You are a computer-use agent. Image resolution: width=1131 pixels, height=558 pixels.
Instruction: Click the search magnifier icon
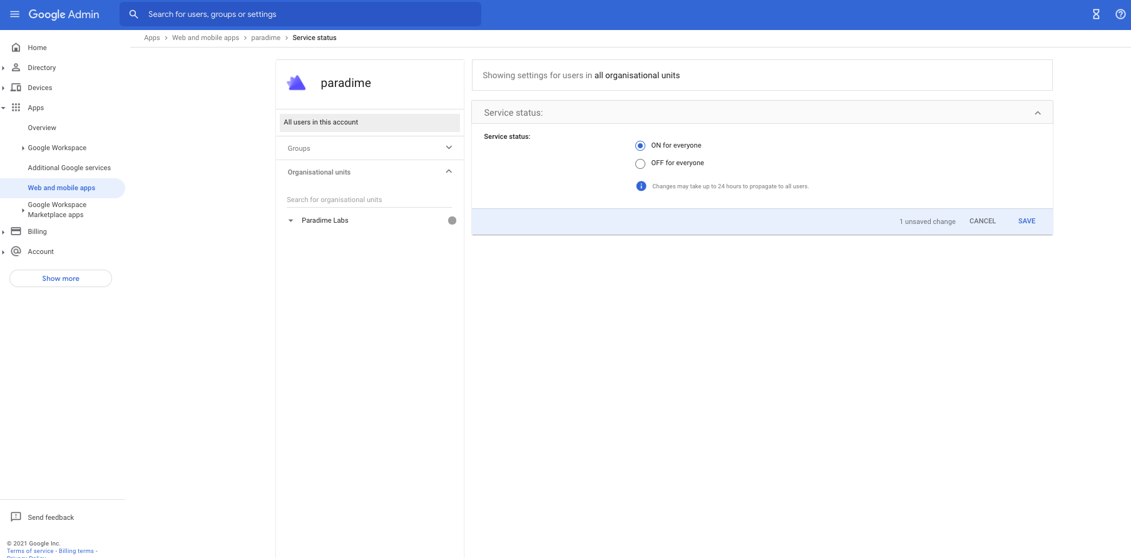coord(133,14)
